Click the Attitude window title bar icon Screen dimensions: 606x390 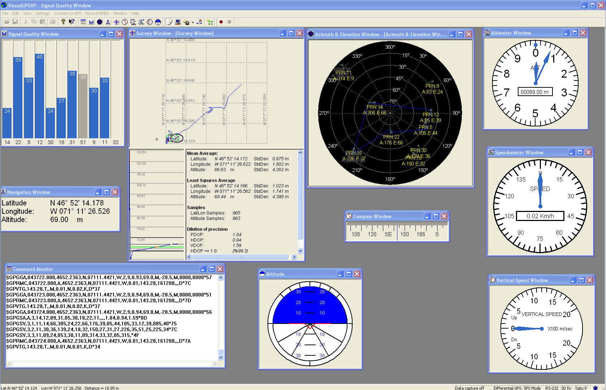click(x=262, y=274)
